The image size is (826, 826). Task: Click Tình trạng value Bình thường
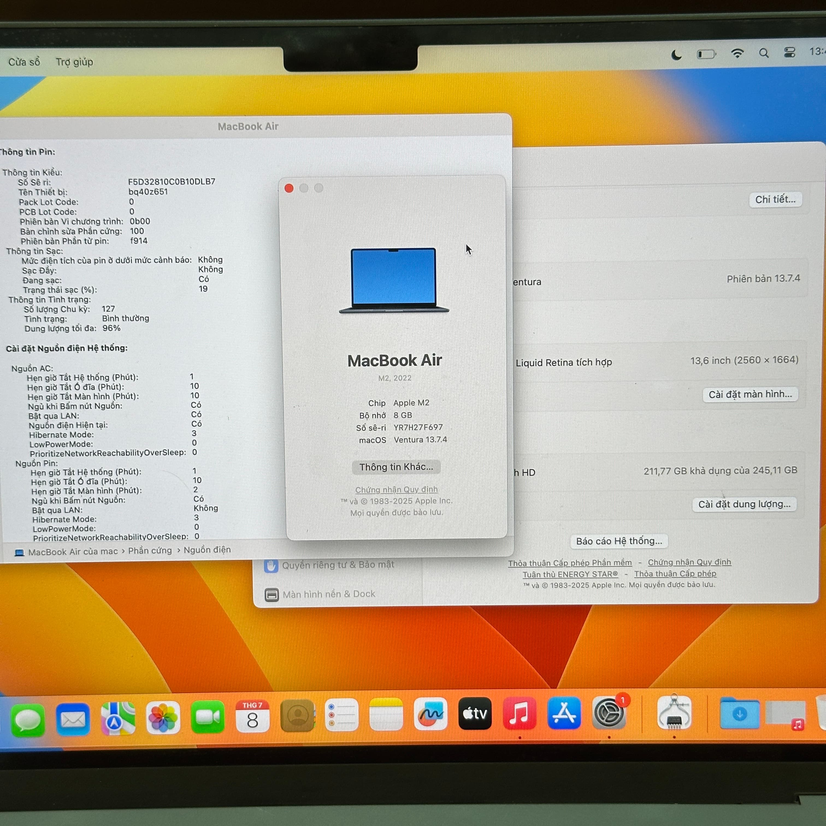pos(126,318)
